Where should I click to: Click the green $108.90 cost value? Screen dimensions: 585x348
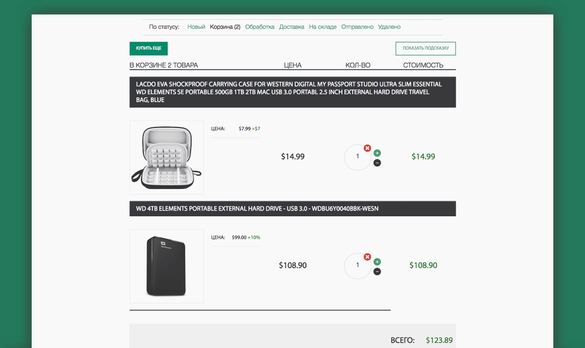pyautogui.click(x=423, y=266)
